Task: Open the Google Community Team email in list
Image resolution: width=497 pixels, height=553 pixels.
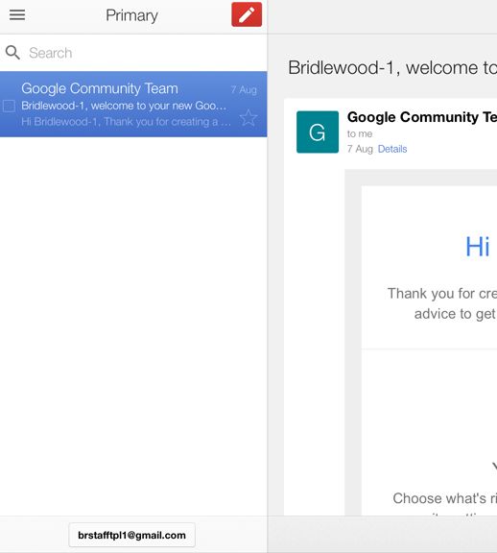Action: click(133, 104)
